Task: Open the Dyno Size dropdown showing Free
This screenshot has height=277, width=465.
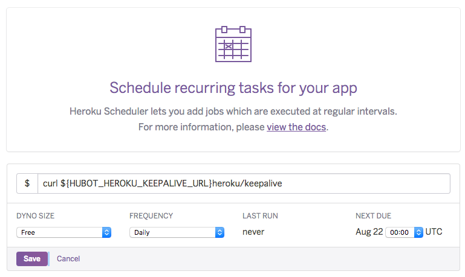Action: 63,232
